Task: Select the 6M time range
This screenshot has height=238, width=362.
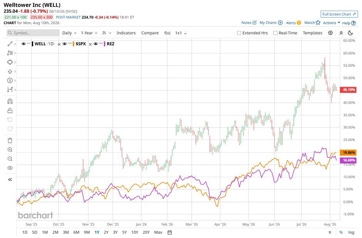Action: (76, 233)
